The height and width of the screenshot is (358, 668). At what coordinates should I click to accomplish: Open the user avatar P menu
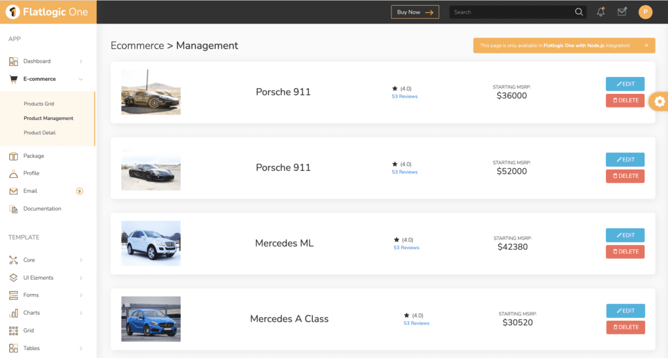(x=645, y=12)
